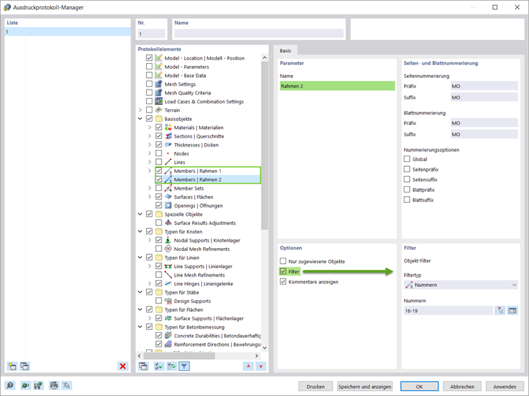529x396 pixels.
Task: Click Speichern und anzeigen button
Action: point(365,386)
